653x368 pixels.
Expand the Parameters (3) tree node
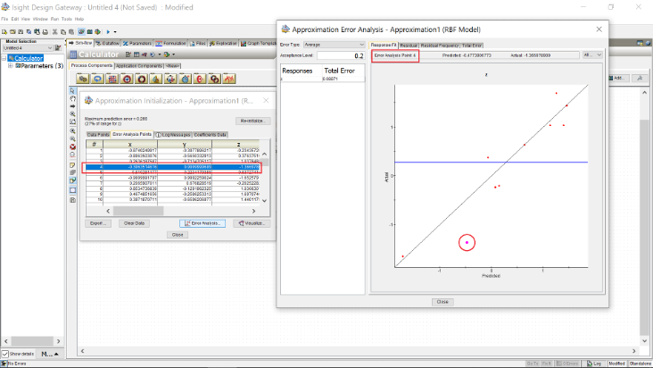12,65
